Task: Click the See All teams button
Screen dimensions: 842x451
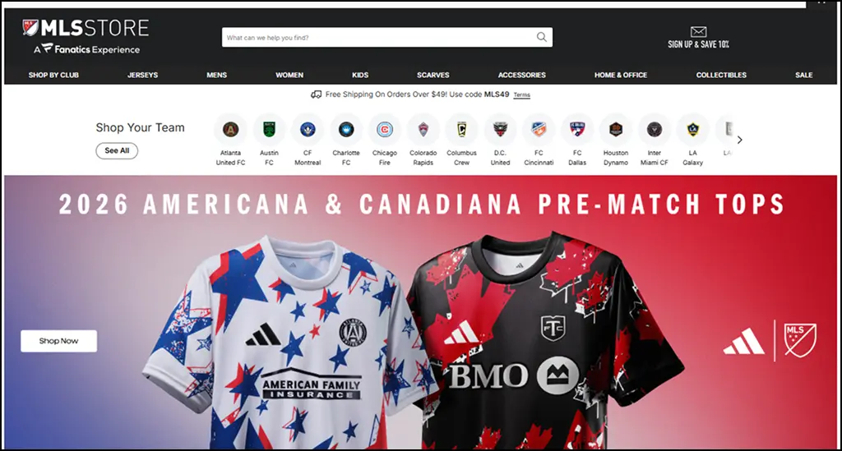Action: 117,150
